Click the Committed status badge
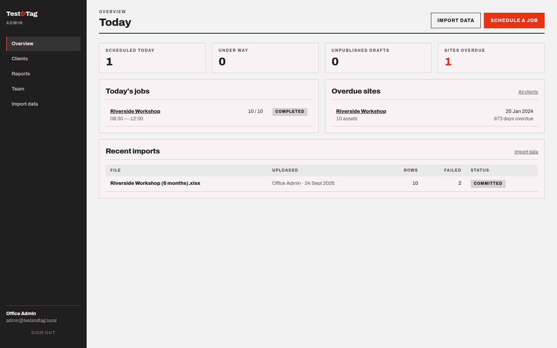 click(488, 184)
